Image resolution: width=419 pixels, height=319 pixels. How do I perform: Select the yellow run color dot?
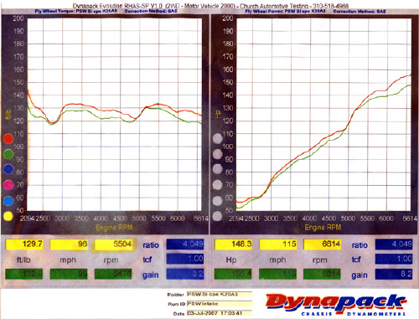(8, 216)
